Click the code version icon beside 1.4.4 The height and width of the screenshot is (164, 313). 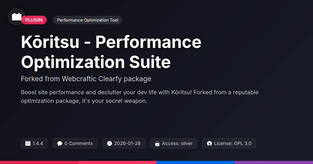28,143
